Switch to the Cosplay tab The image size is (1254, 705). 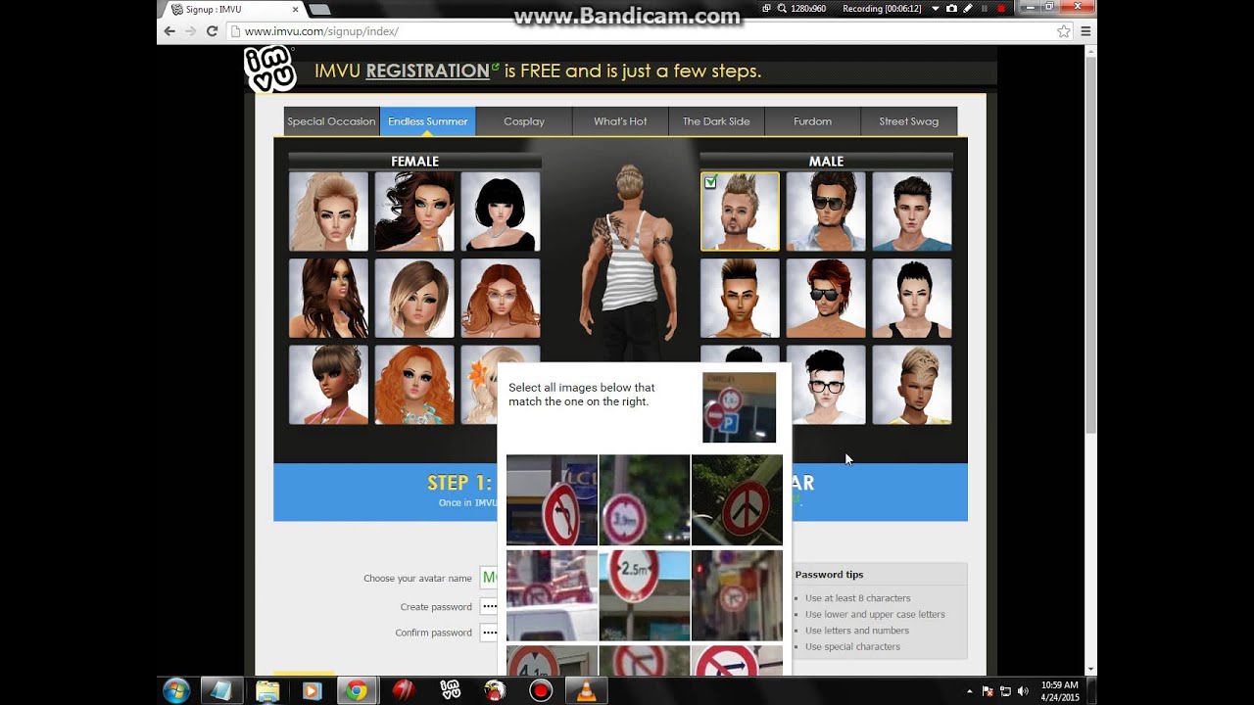pyautogui.click(x=524, y=121)
